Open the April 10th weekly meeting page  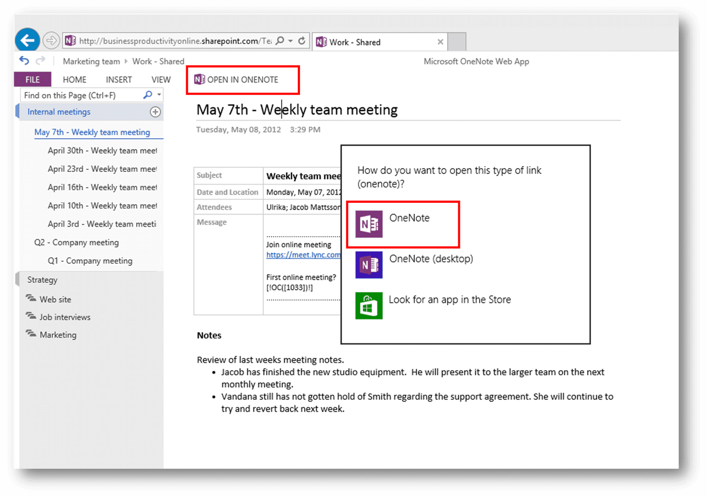[103, 206]
